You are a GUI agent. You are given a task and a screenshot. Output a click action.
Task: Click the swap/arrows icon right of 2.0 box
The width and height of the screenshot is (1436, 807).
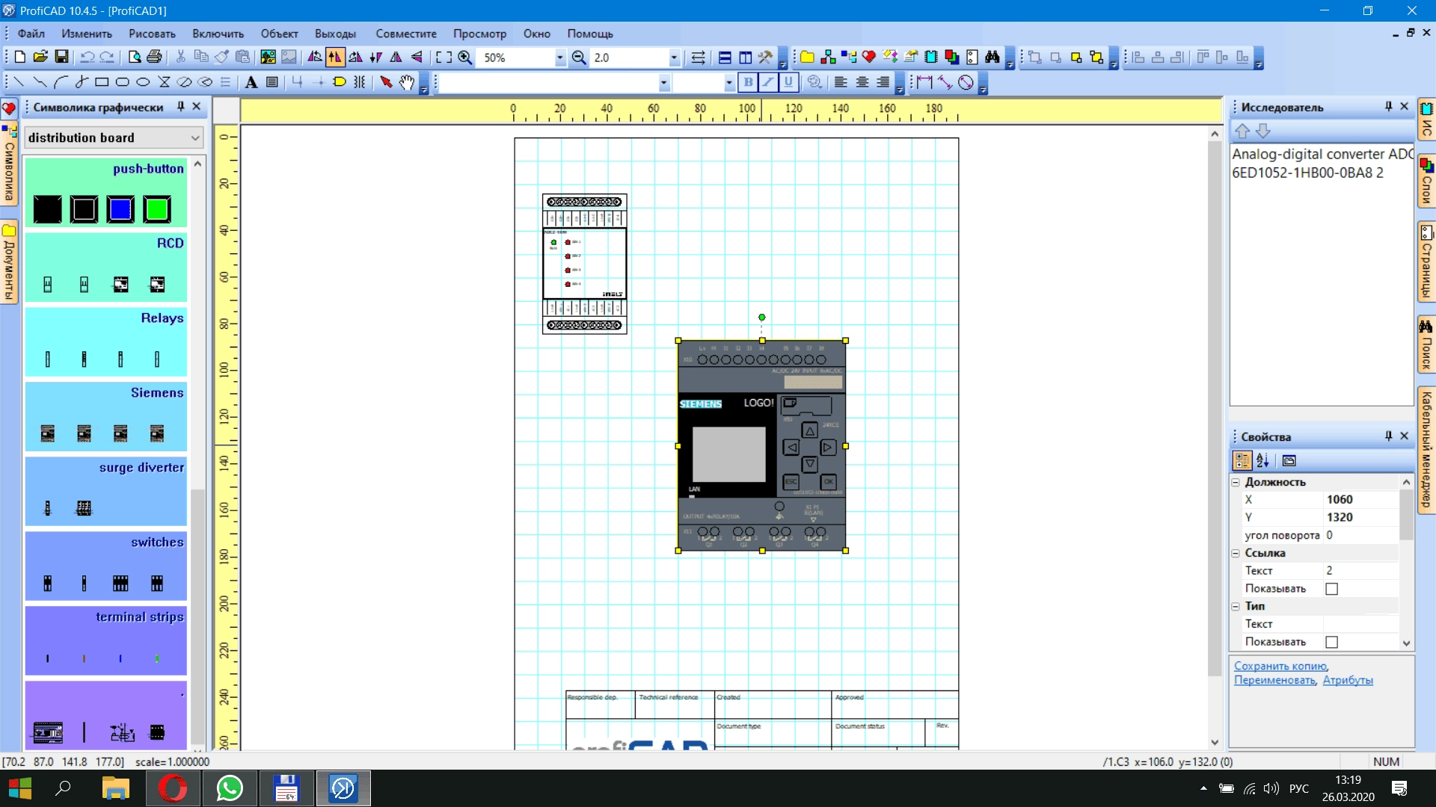coord(698,58)
